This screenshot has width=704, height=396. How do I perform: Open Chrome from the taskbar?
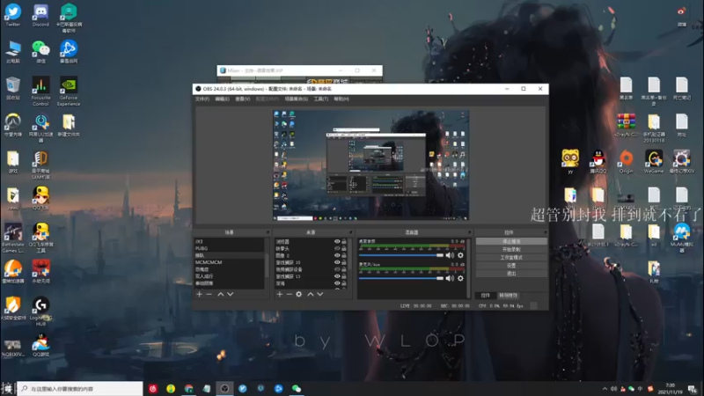(x=188, y=388)
